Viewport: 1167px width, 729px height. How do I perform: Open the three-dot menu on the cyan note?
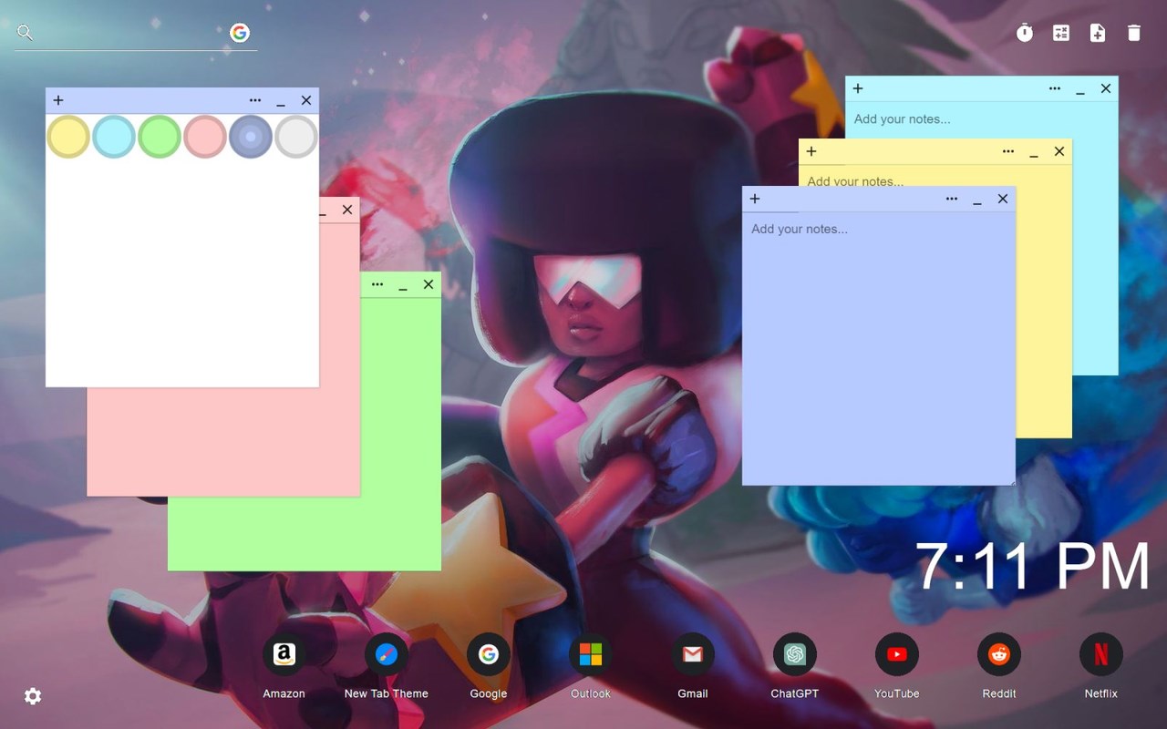pyautogui.click(x=1055, y=88)
